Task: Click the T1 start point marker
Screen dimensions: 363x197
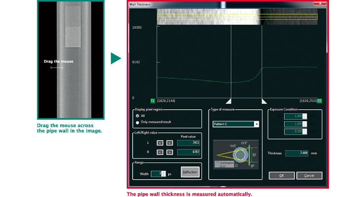Action: (152, 100)
